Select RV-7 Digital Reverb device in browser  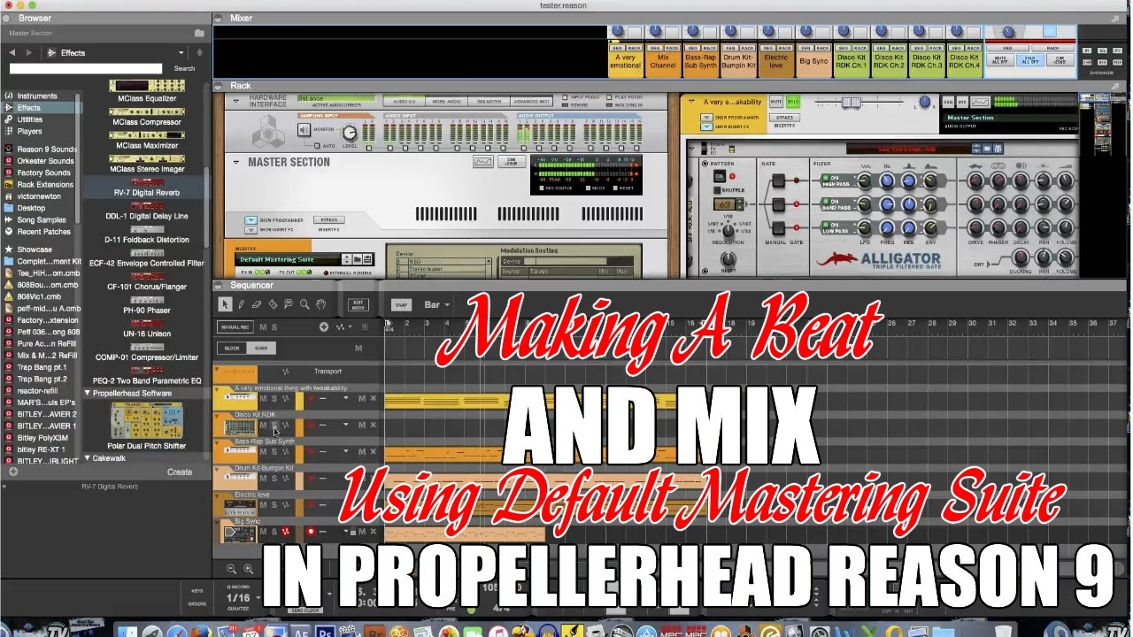click(146, 187)
